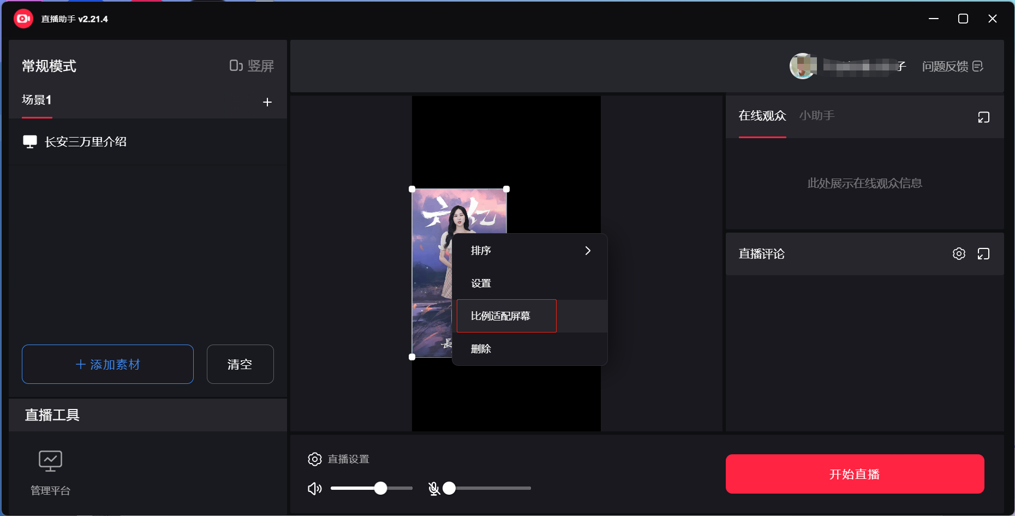Click the red live assistant app logo
Image resolution: width=1015 pixels, height=516 pixels.
(x=23, y=19)
